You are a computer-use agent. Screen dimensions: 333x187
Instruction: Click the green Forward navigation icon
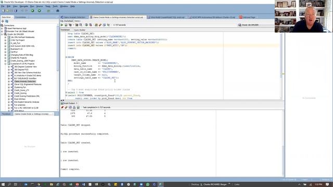pos(40,10)
